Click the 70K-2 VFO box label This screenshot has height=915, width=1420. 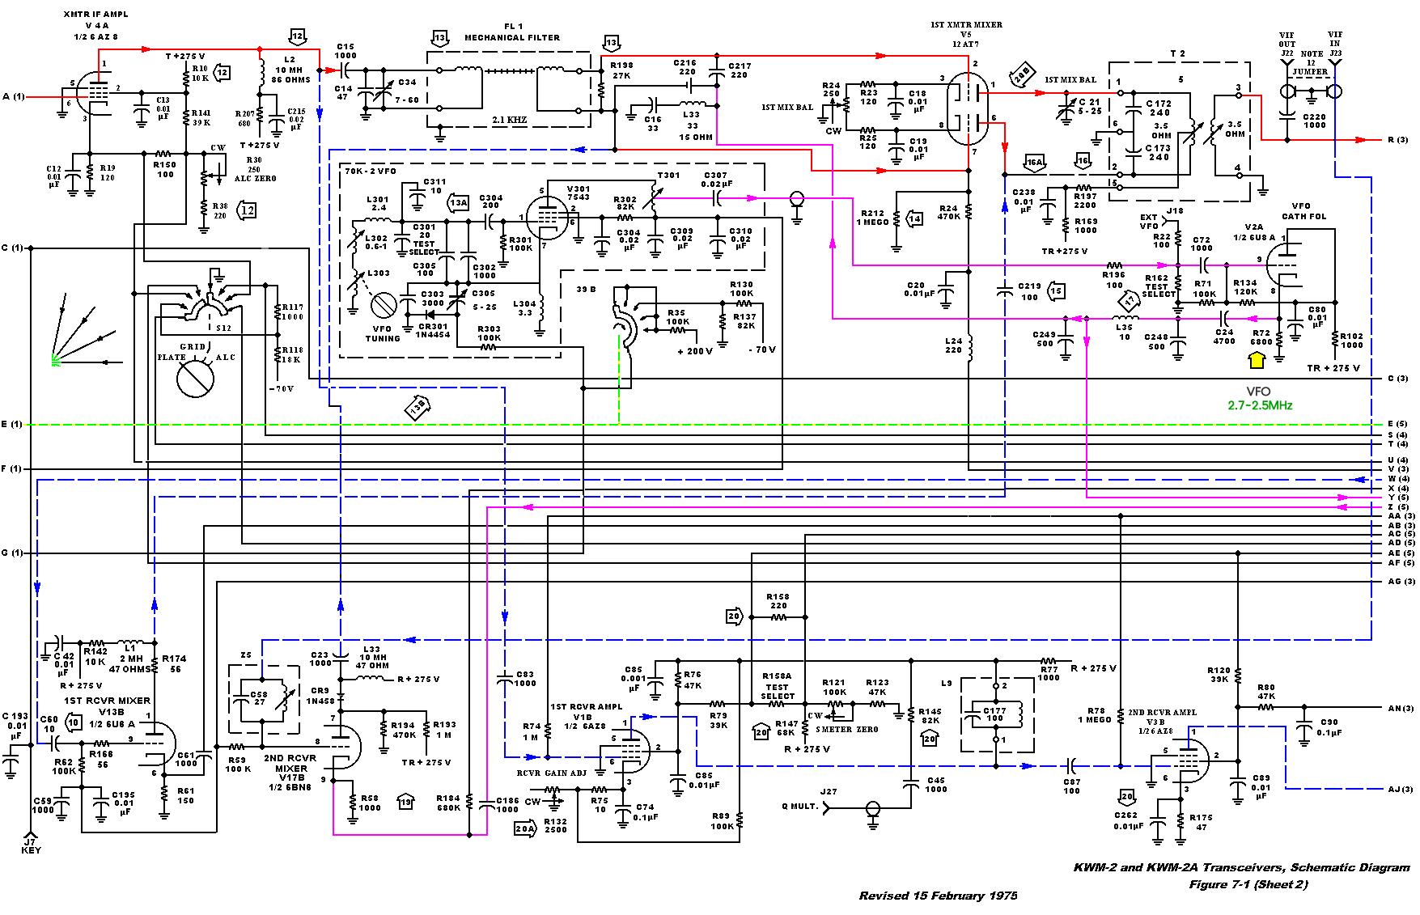click(371, 172)
